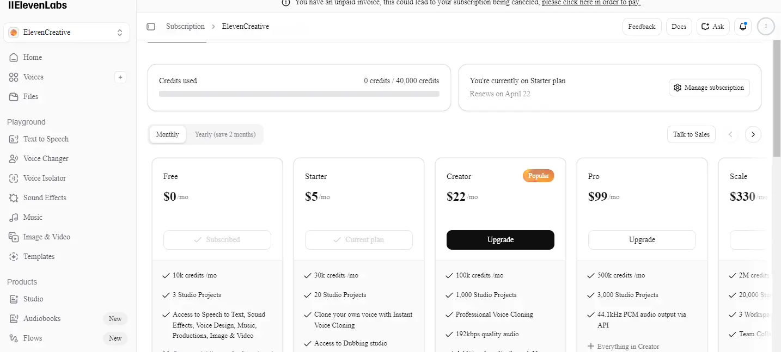The height and width of the screenshot is (352, 781).
Task: Open the user account avatar menu
Action: [766, 26]
